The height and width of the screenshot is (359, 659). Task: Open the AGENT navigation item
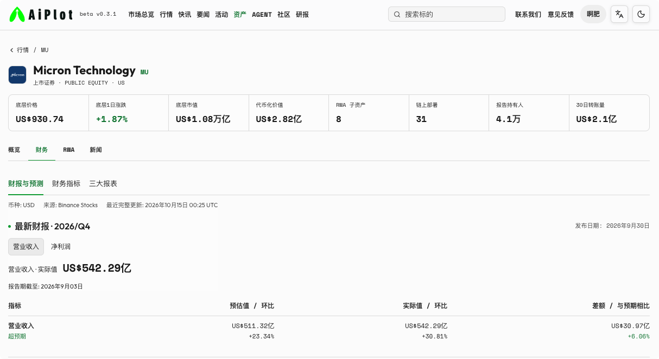(262, 15)
